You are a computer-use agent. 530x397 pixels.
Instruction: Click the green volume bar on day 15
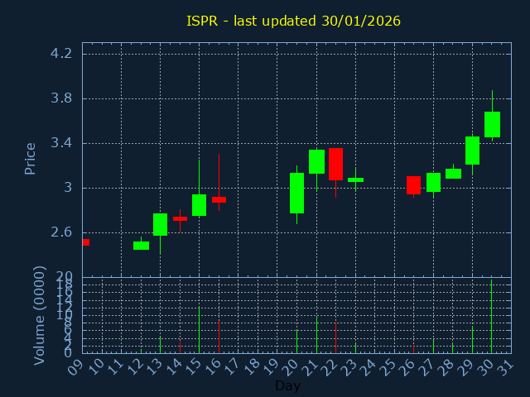click(199, 331)
